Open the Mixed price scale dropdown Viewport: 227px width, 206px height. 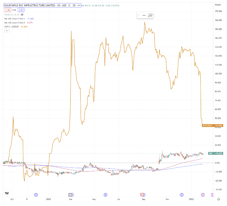[218, 5]
